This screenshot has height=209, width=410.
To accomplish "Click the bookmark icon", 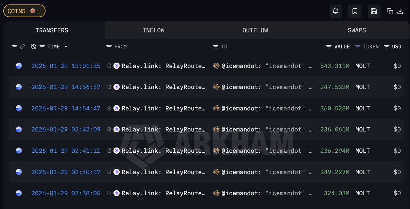I will [x=355, y=11].
